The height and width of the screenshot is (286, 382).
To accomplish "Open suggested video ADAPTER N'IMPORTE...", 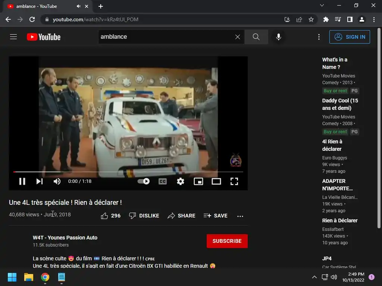I will (x=337, y=185).
